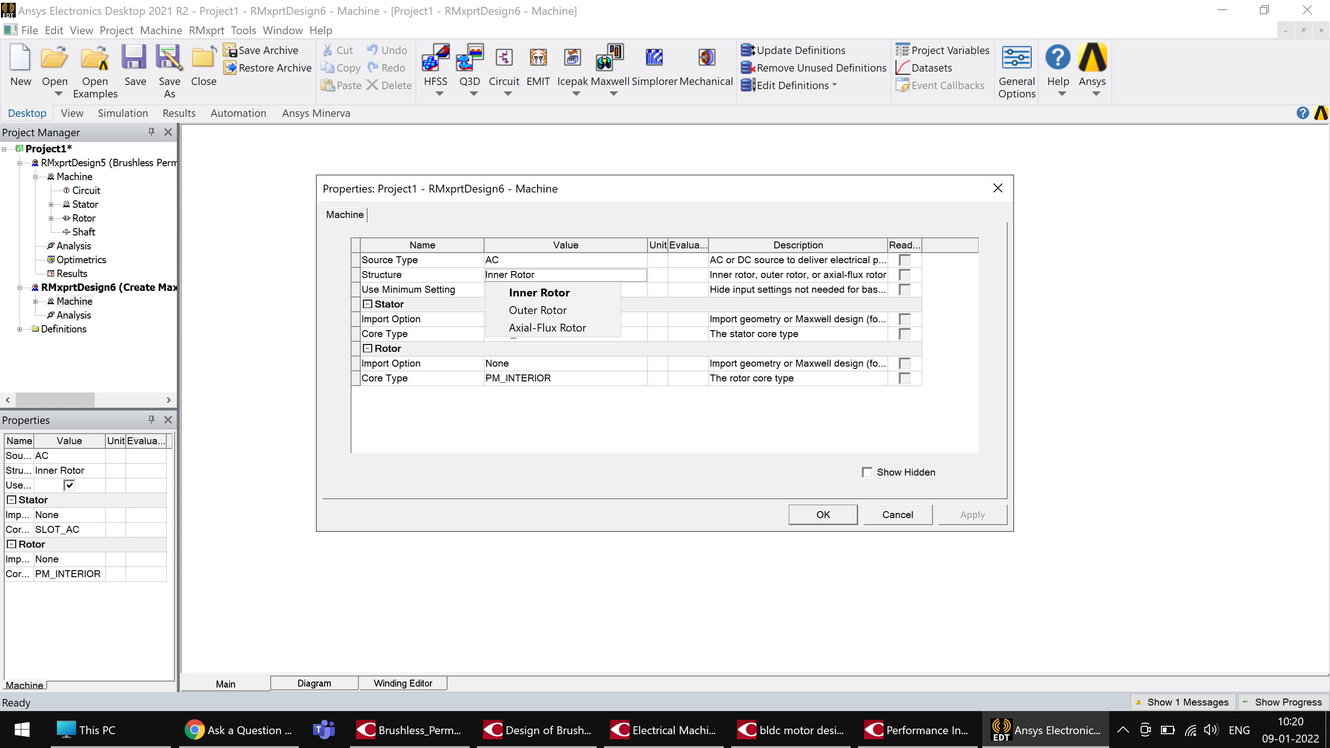Insert a Simplorer design
This screenshot has width=1330, height=748.
[x=654, y=65]
